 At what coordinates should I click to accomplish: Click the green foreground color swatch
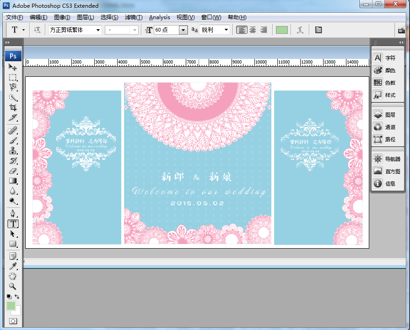[11, 306]
